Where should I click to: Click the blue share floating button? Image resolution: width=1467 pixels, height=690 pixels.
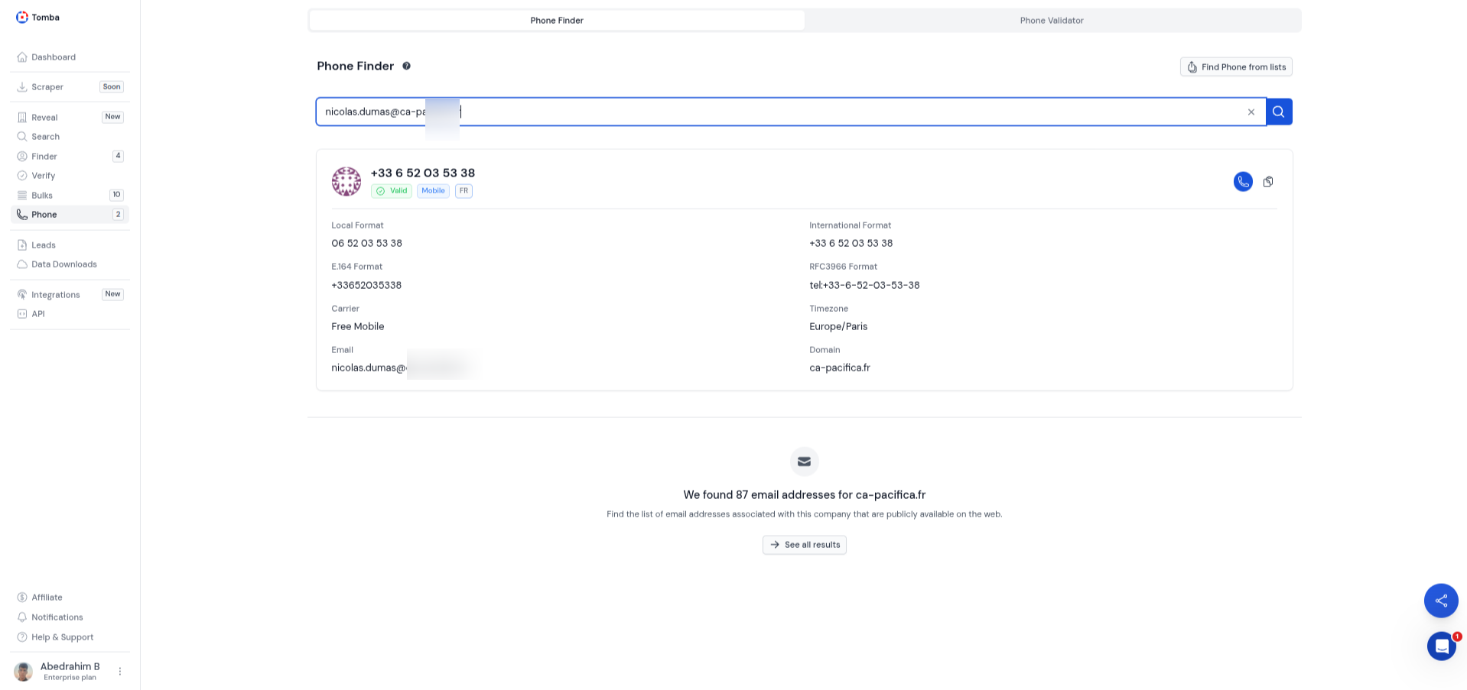click(x=1440, y=601)
